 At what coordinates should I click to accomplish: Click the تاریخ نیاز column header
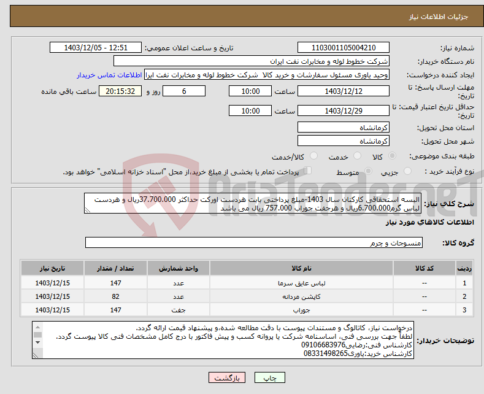pos(53,268)
